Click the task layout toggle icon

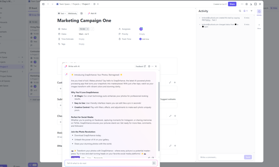tap(256, 4)
